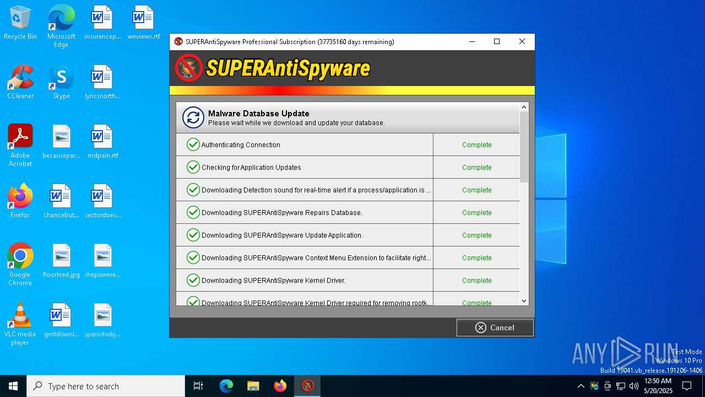
Task: Select the becausepar... image file icon
Action: click(x=61, y=142)
